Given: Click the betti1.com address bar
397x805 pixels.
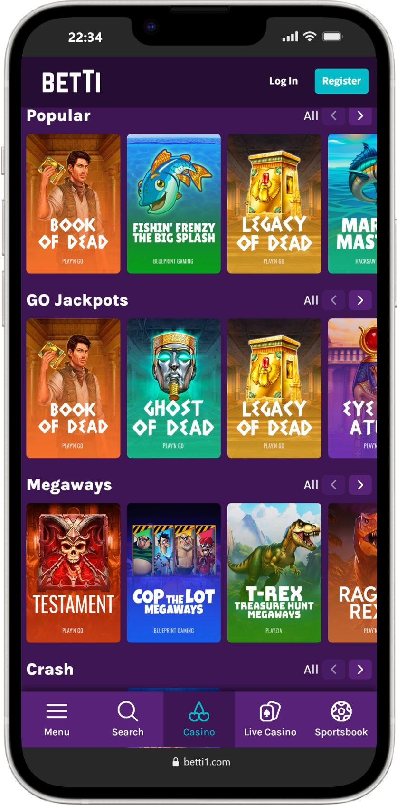Looking at the screenshot, I should [201, 762].
